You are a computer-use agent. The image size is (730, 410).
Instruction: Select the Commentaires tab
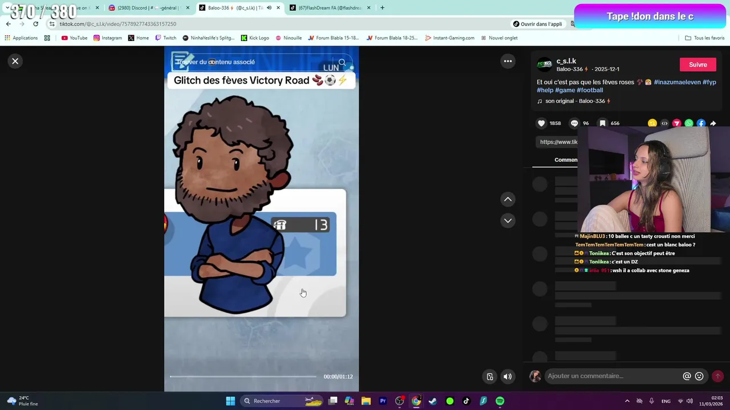click(x=566, y=159)
